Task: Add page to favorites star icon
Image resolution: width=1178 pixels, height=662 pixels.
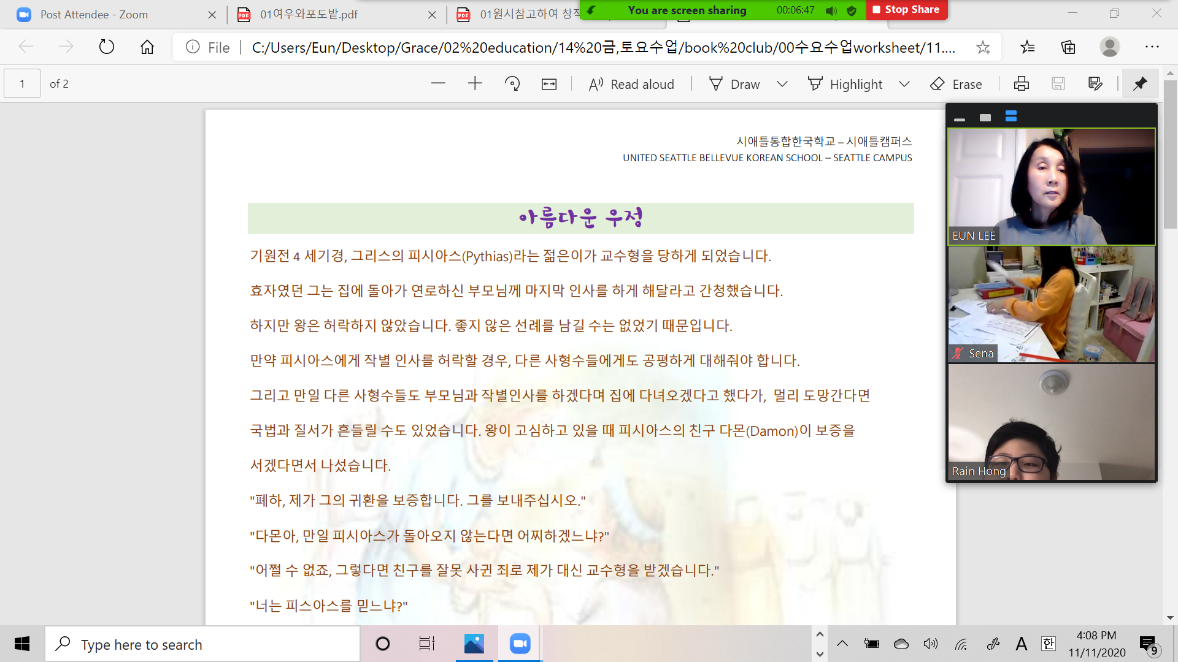Action: pyautogui.click(x=983, y=47)
